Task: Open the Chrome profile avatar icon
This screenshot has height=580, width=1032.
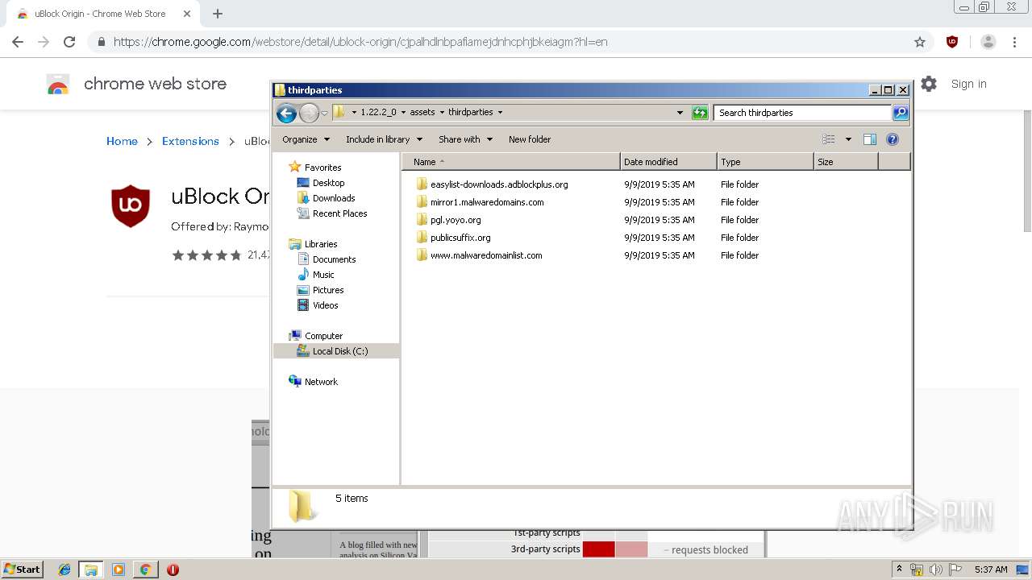Action: [x=988, y=42]
